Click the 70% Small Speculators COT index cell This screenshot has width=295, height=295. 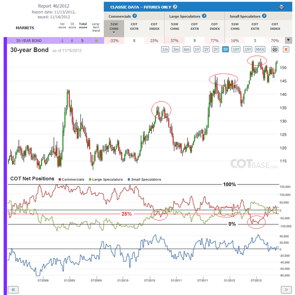275,41
